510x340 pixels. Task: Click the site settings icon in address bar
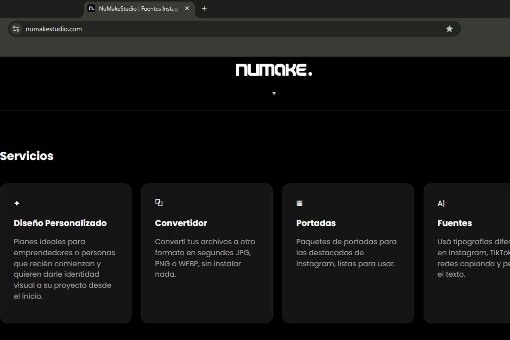[x=16, y=29]
